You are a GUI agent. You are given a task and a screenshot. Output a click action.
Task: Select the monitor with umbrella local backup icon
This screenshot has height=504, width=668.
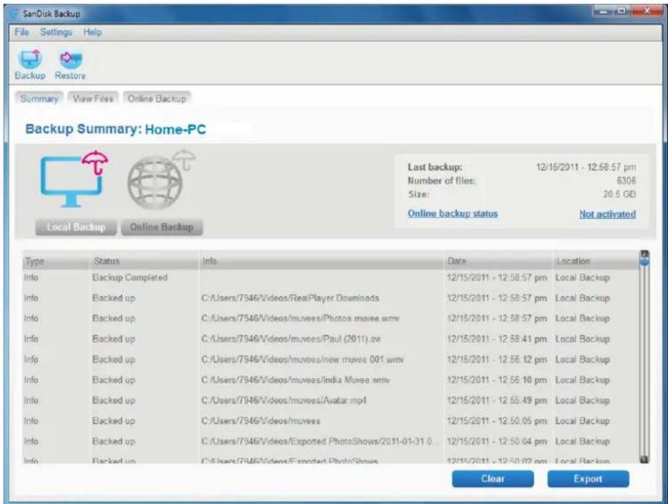(x=75, y=179)
